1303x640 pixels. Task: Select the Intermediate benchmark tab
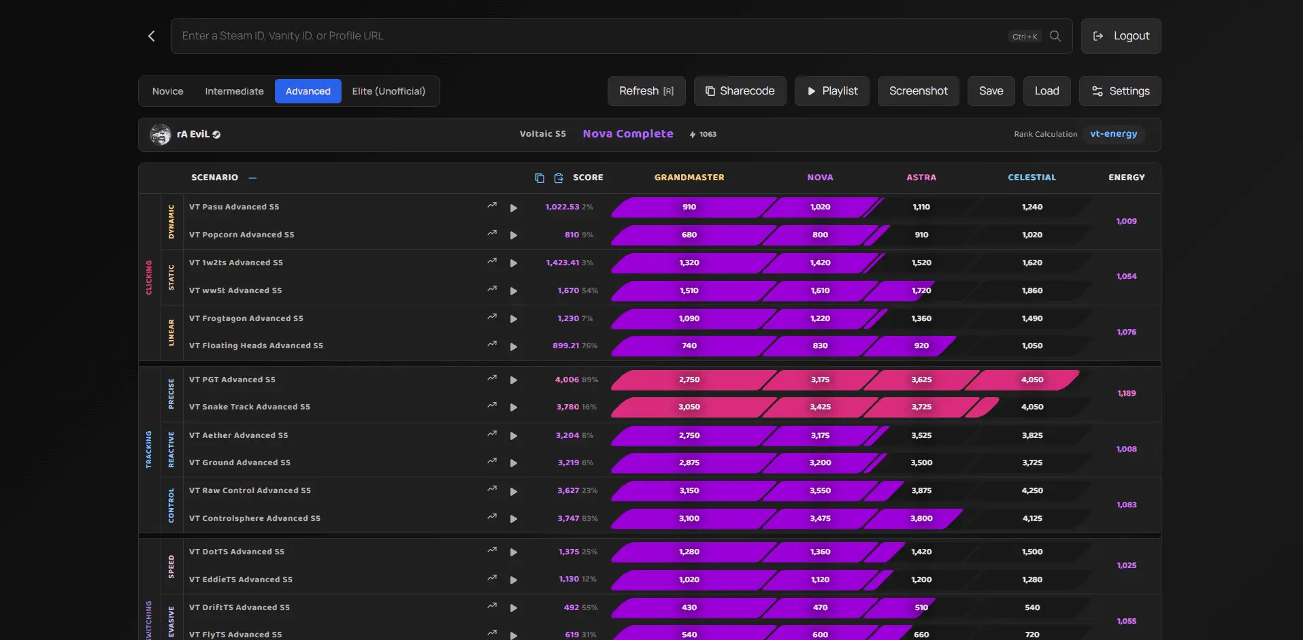point(233,90)
